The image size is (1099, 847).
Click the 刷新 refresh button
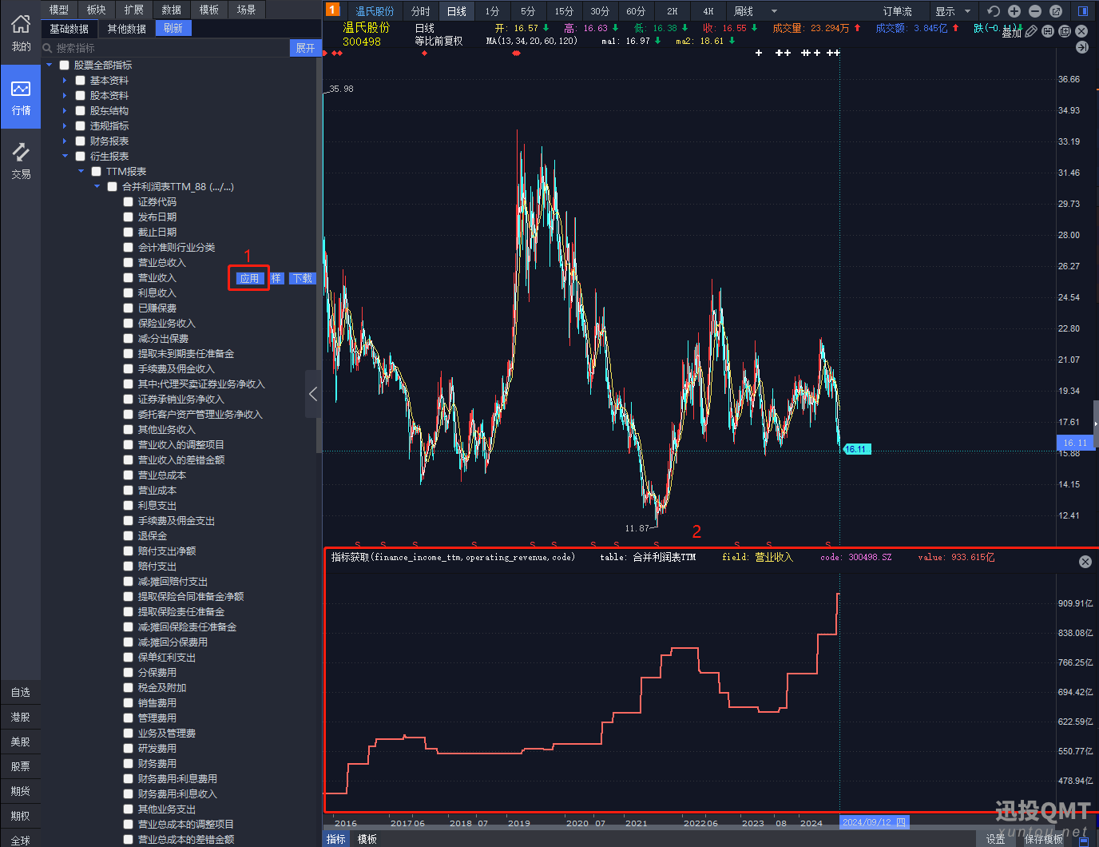click(173, 28)
